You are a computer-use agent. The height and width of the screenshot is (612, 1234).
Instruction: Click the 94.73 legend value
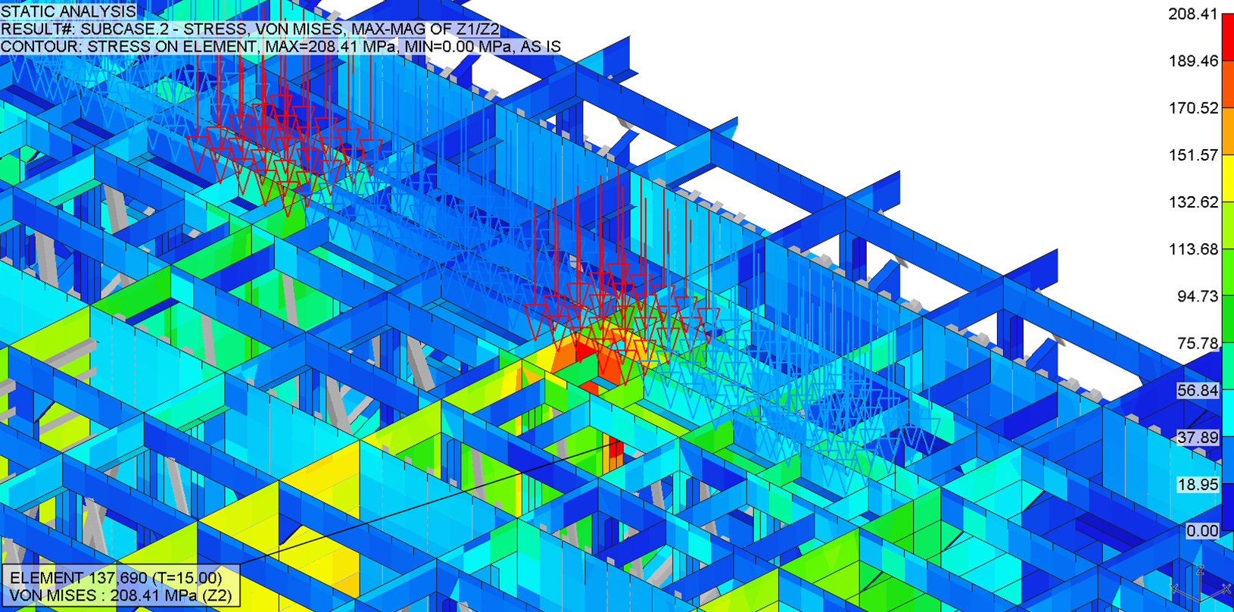coord(1197,296)
